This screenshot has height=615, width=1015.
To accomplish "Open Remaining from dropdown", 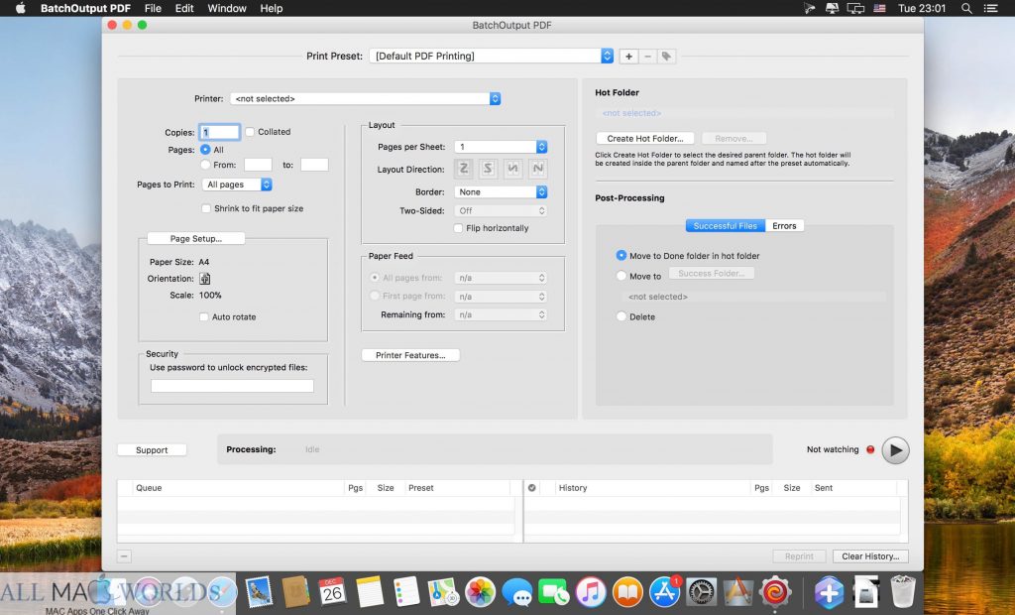I will (501, 315).
